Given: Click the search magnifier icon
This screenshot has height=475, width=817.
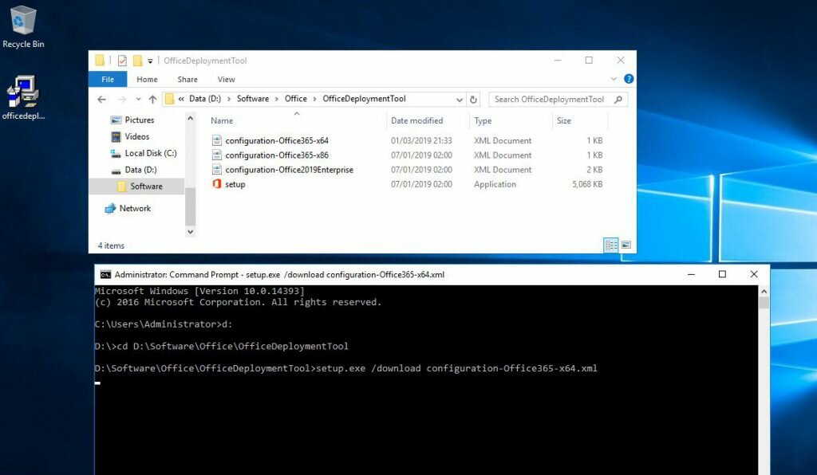Looking at the screenshot, I should pos(618,100).
